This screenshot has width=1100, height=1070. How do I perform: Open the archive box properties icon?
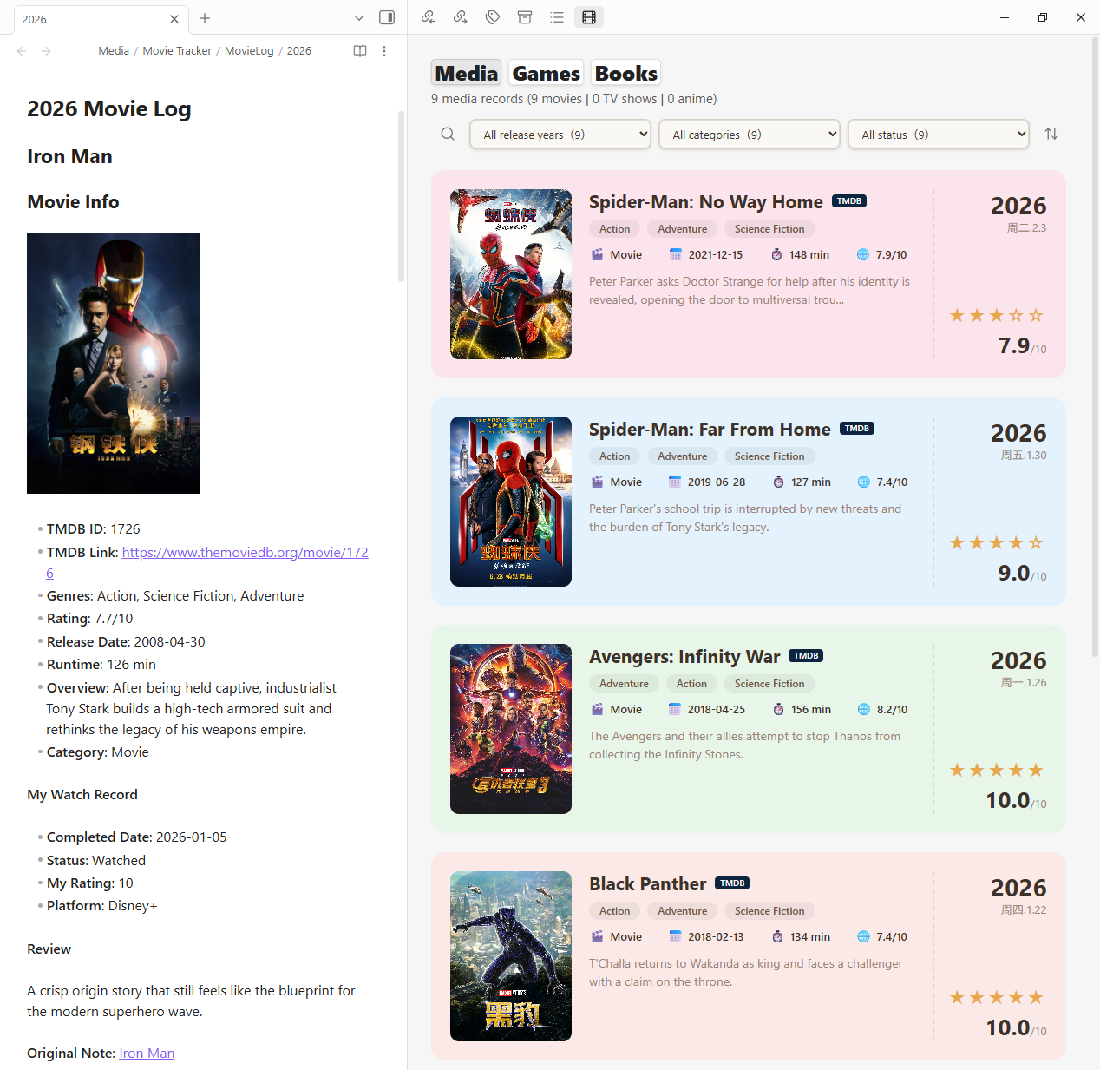coord(525,17)
